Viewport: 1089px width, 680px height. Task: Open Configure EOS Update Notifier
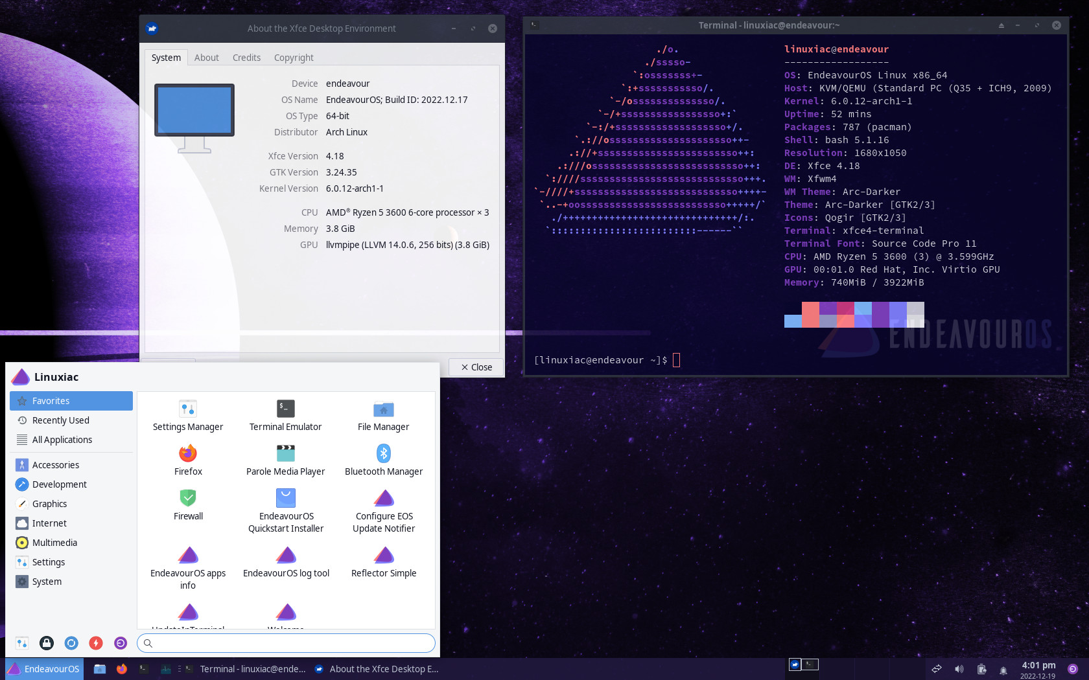click(383, 511)
